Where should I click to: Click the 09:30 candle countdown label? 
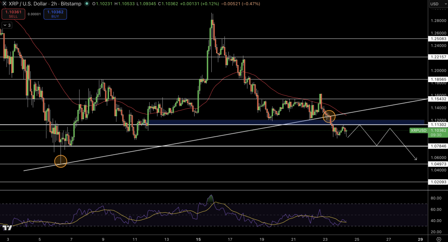pos(436,135)
